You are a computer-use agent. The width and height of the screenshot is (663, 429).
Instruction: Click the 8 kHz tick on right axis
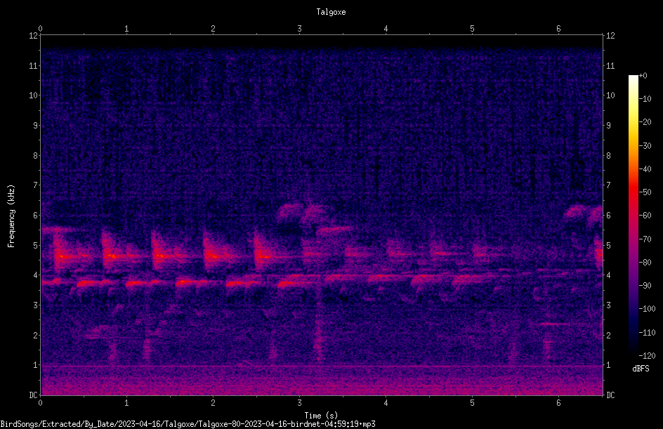[608, 156]
